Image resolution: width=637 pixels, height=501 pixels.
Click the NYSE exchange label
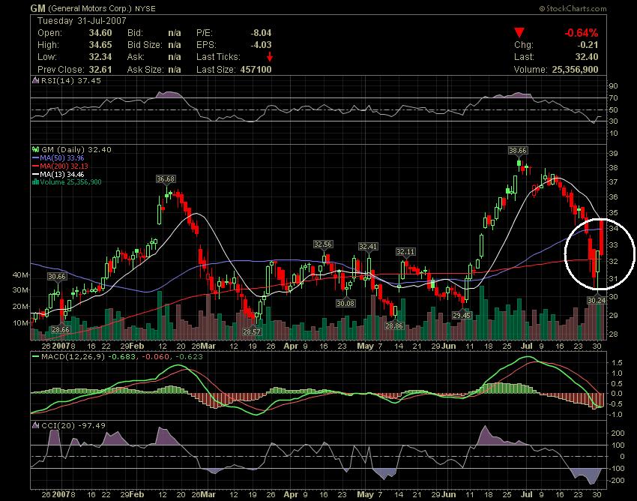145,8
